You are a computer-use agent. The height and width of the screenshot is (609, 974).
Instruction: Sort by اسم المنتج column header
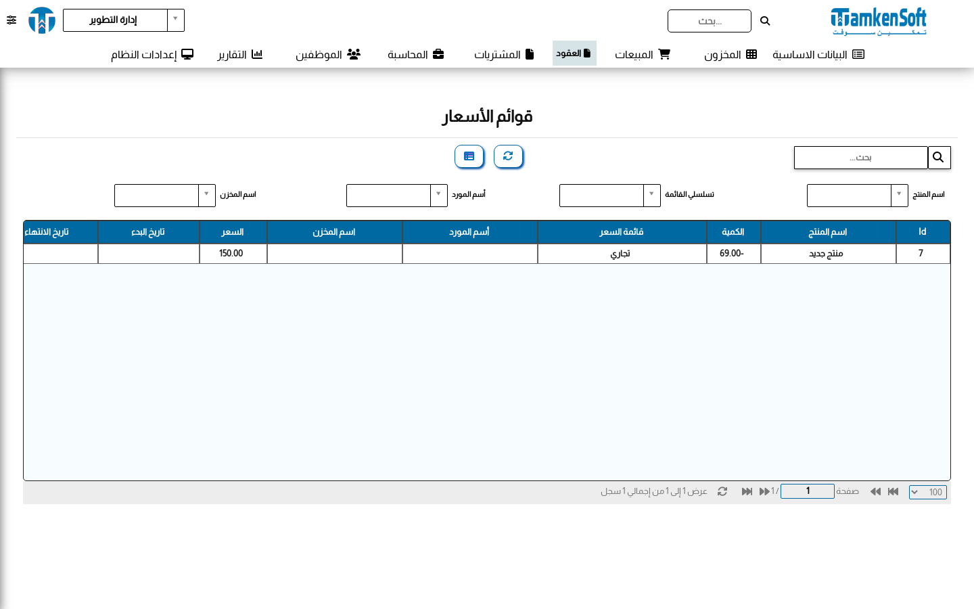[x=828, y=232]
